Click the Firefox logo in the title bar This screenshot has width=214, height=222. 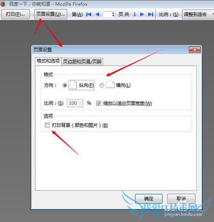[3, 4]
